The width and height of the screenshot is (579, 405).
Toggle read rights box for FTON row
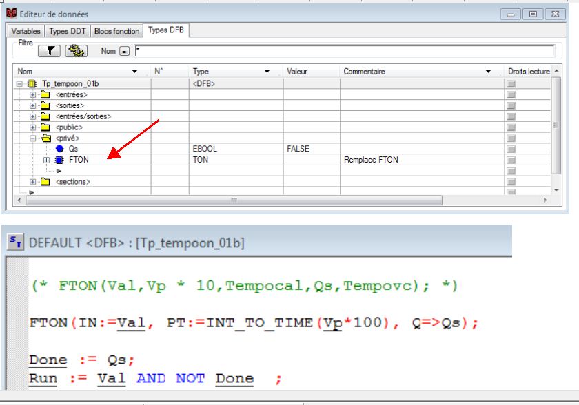click(x=511, y=160)
